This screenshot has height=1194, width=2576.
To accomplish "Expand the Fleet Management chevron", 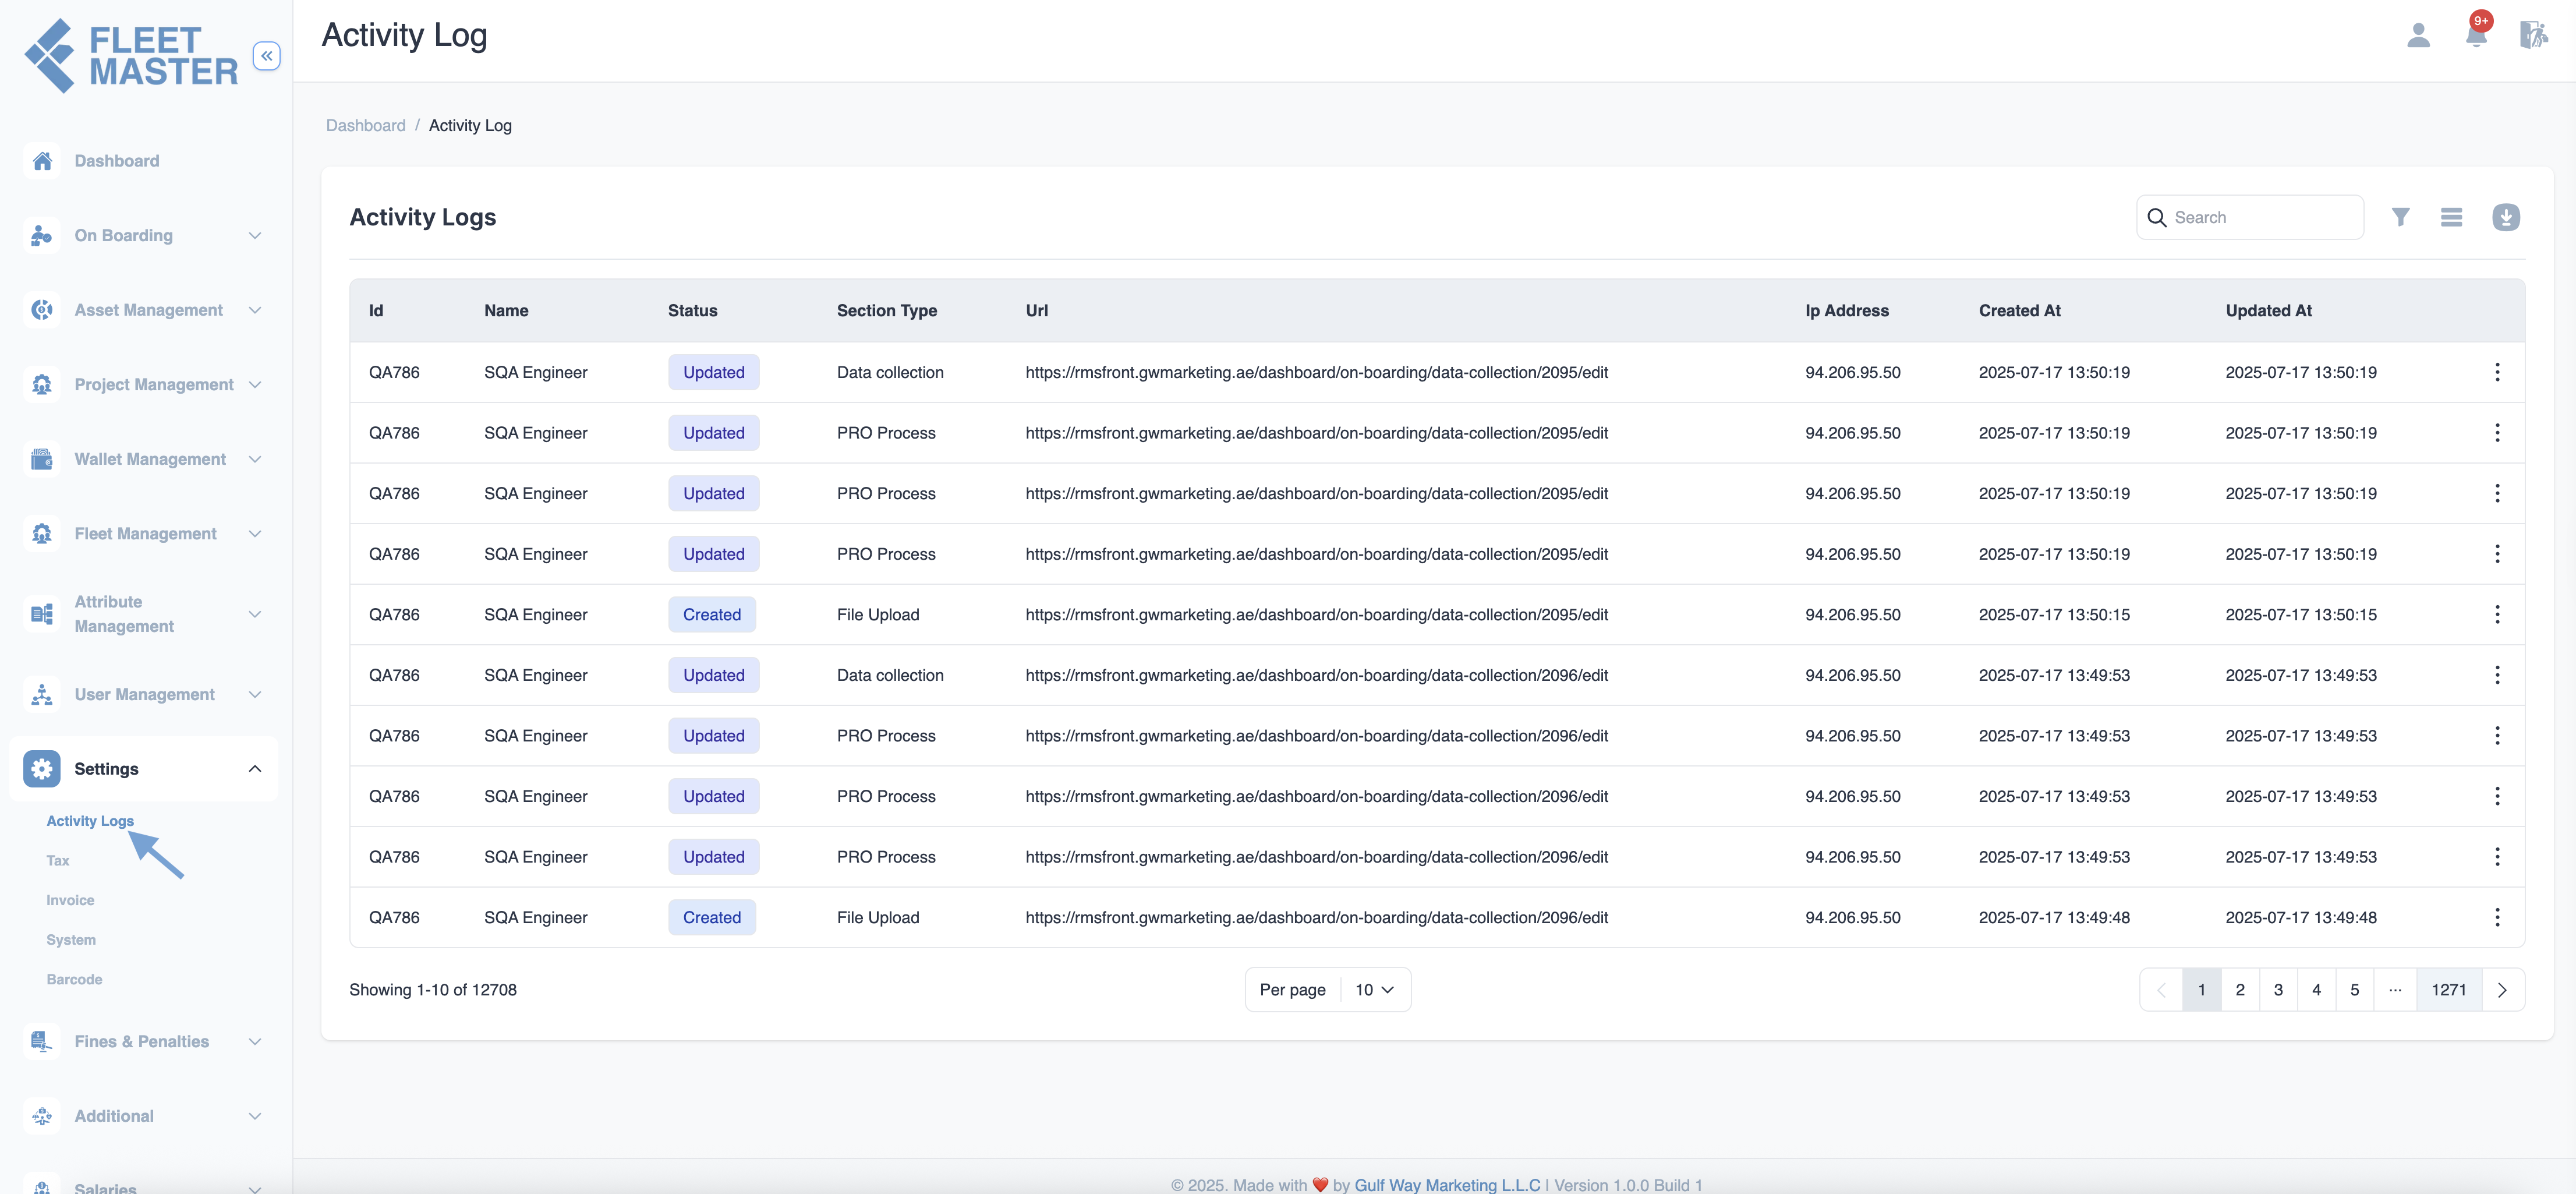I will coord(255,534).
